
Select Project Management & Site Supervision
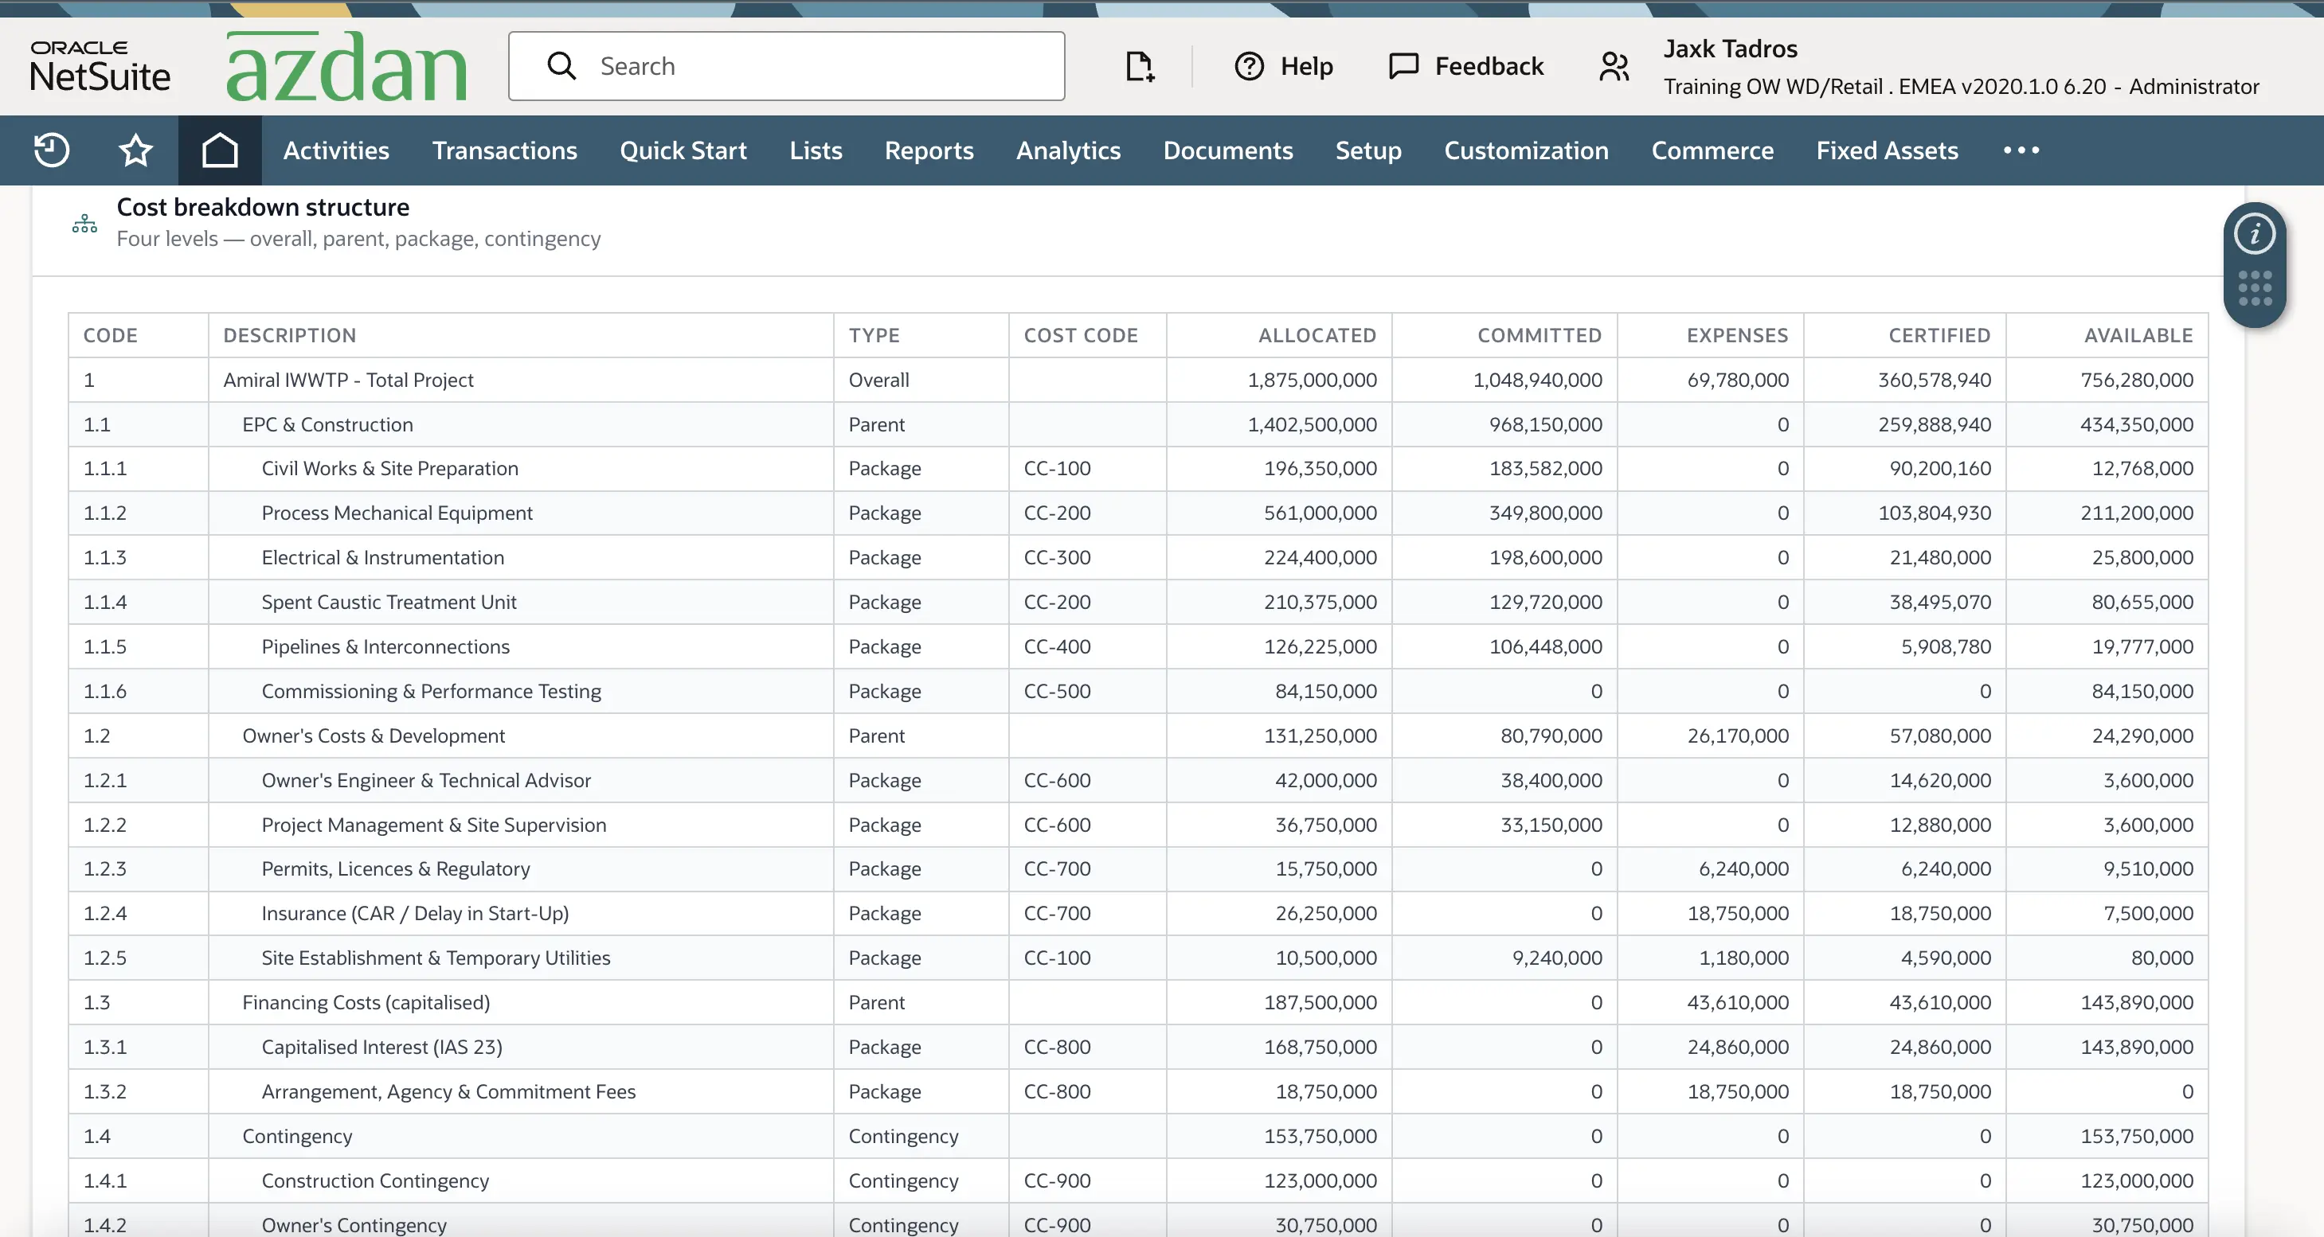(433, 825)
